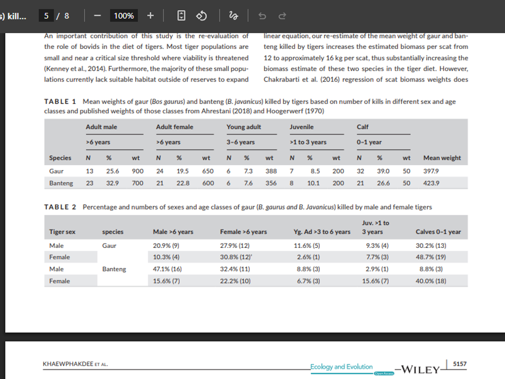505x379 pixels.
Task: Click the 100% zoom level field
Action: [124, 16]
